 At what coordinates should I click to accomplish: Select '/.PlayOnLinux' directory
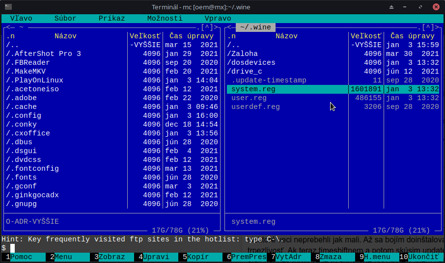[112, 80]
